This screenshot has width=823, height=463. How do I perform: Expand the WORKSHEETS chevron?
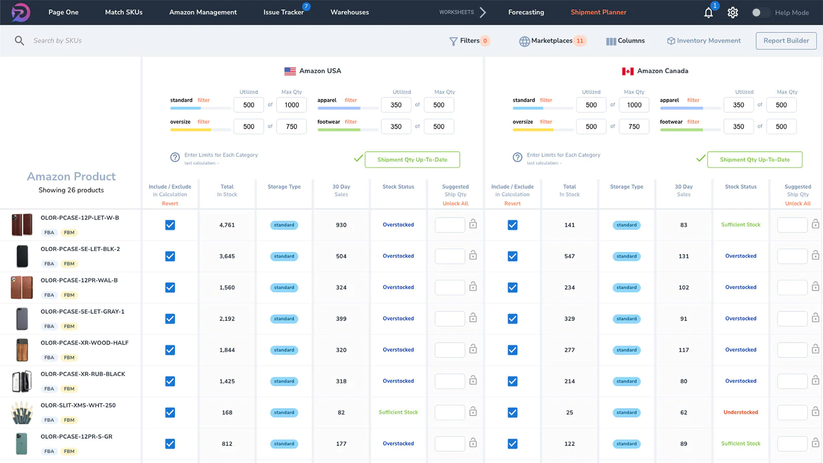click(x=484, y=12)
